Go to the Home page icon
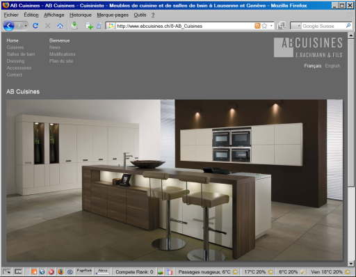 point(60,26)
